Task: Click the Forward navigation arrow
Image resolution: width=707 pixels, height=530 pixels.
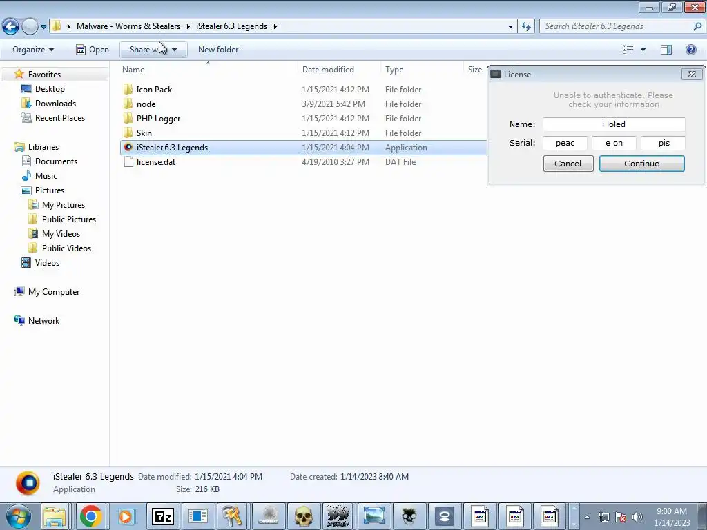Action: 29,26
